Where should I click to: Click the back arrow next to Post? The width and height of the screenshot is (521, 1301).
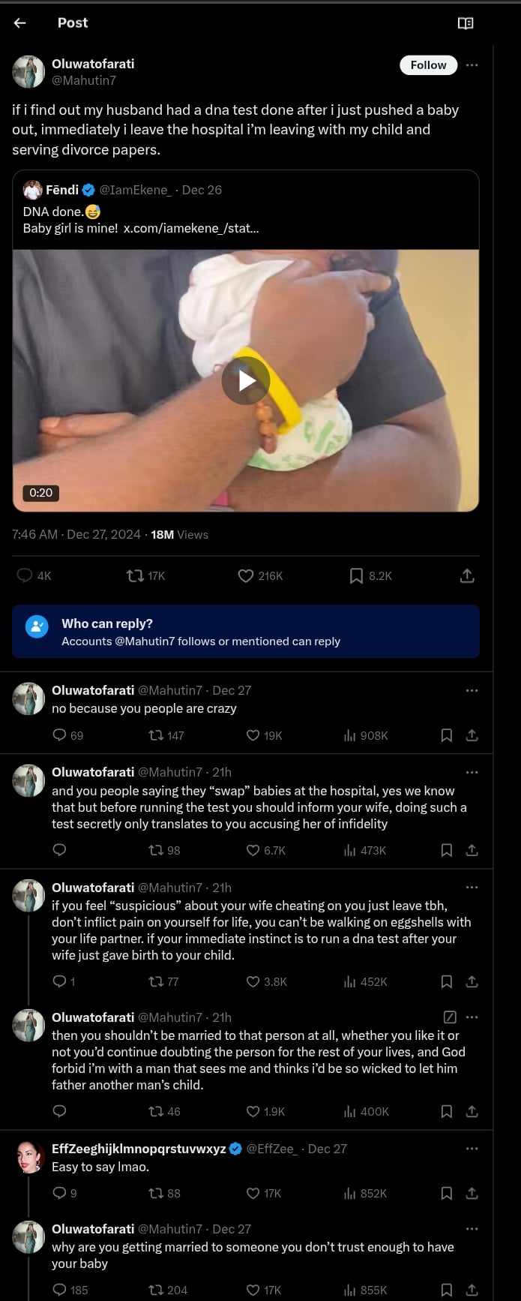pos(20,23)
